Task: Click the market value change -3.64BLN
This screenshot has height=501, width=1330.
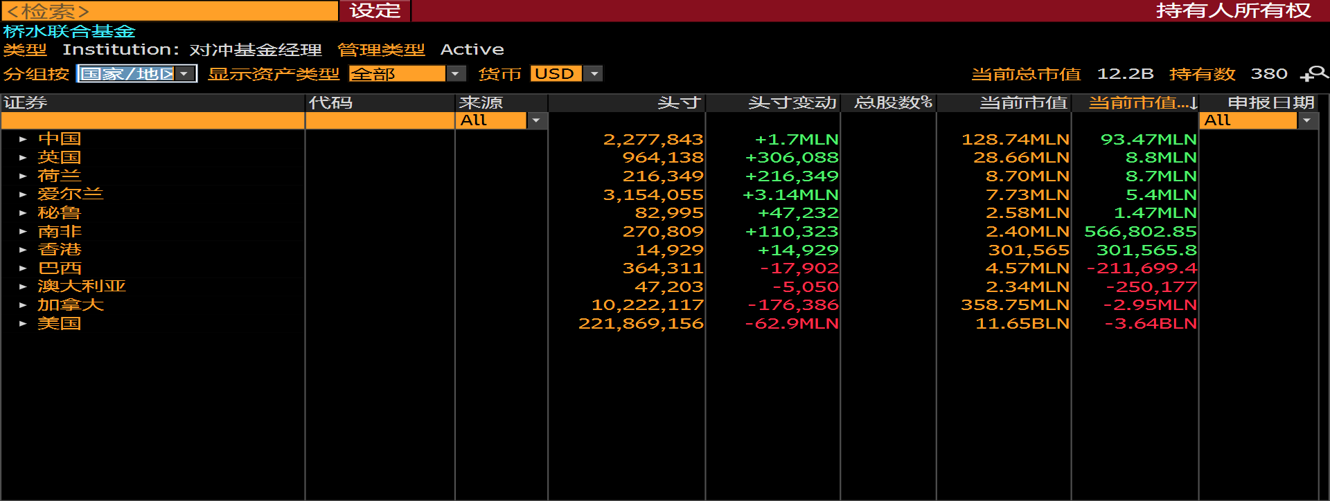Action: tap(1151, 323)
